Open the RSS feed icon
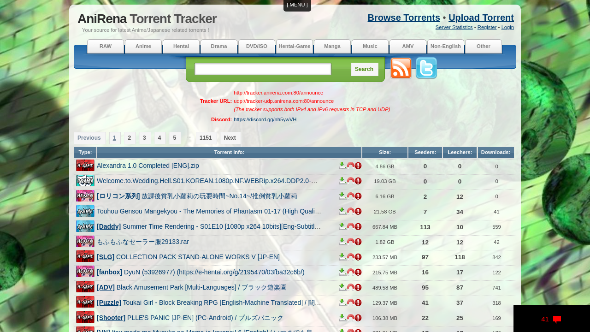 (x=401, y=68)
